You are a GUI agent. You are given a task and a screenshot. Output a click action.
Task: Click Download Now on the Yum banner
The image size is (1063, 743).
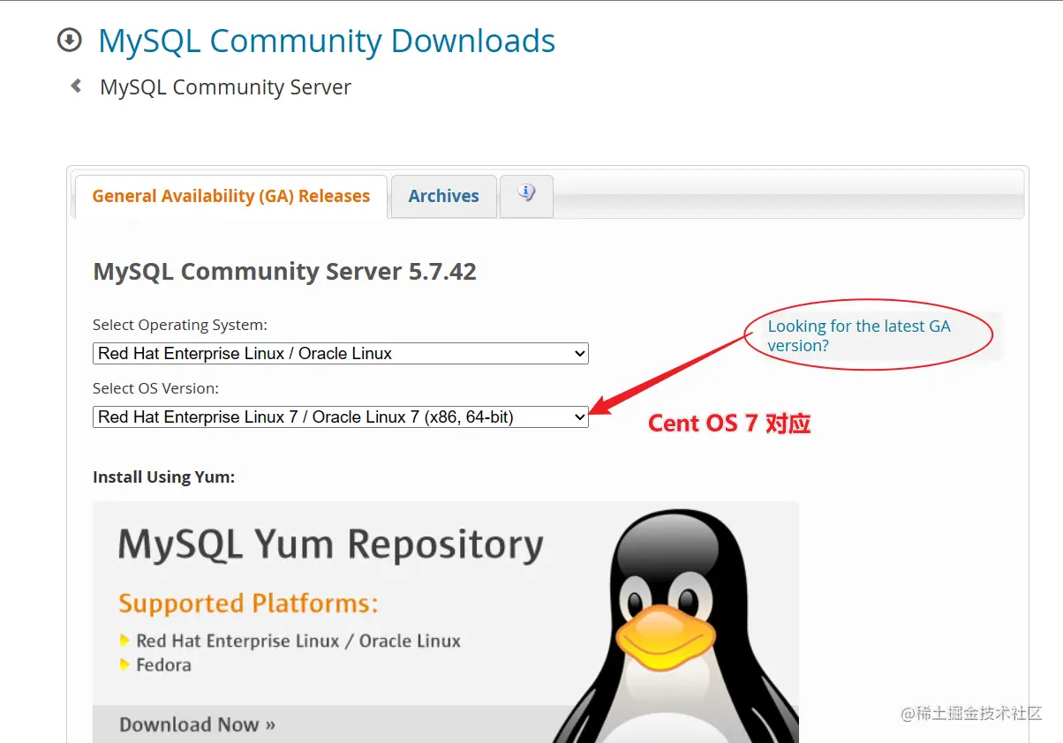tap(198, 724)
